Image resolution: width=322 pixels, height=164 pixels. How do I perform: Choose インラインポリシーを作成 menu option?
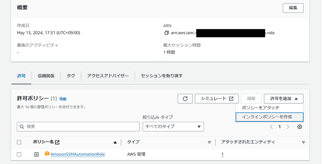tap(269, 117)
